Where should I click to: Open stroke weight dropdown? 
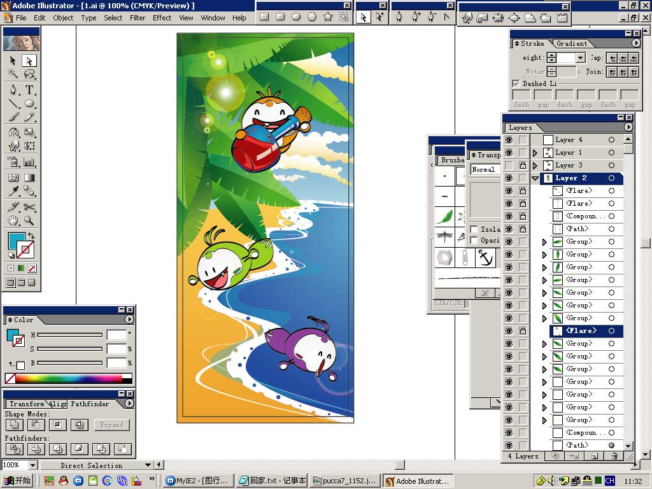[x=581, y=58]
